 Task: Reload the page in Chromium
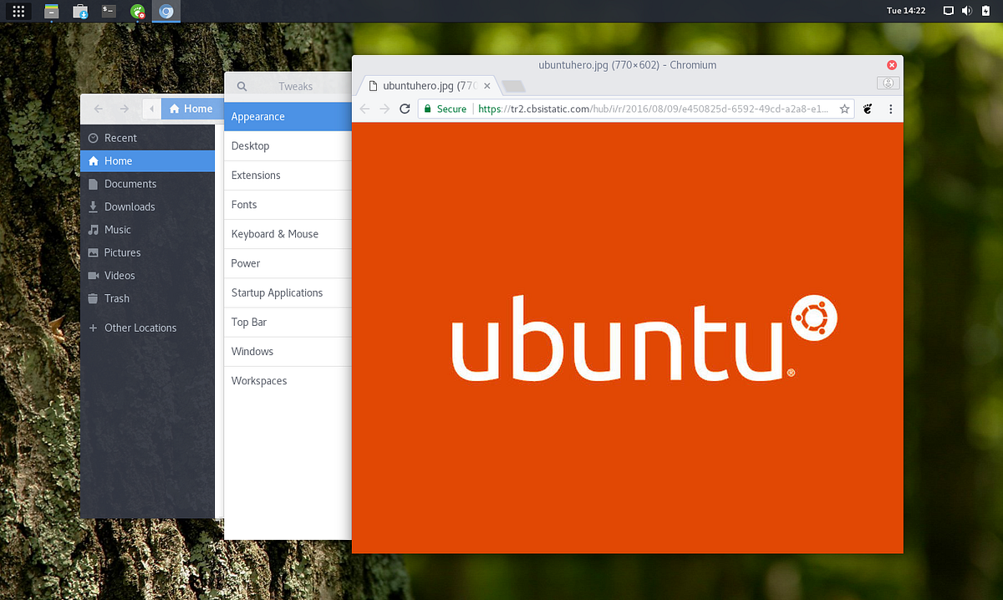(405, 109)
